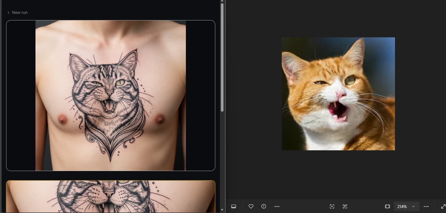Open the more options menu beside the zoom dropdown

click(x=426, y=206)
